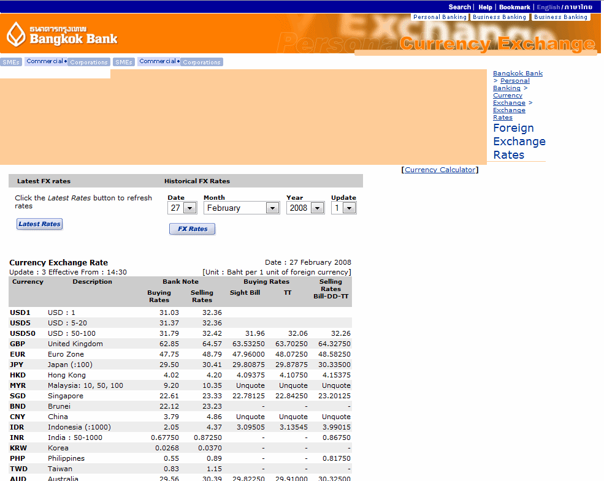The height and width of the screenshot is (481, 604).
Task: Follow the Bangkok Bank breadcrumb link
Action: click(518, 73)
